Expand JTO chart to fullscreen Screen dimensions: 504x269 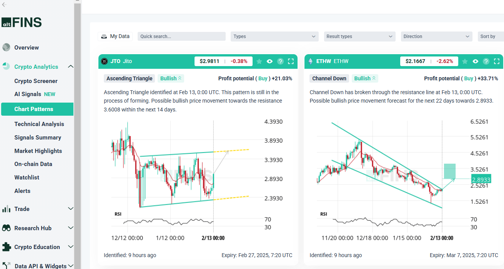pos(291,61)
